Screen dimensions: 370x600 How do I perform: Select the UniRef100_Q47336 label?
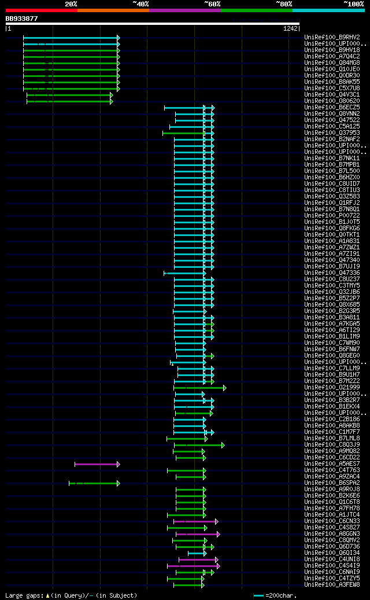point(332,273)
